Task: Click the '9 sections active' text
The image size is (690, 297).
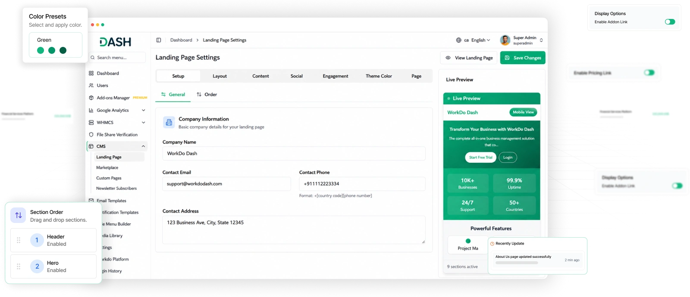Action: pos(462,267)
